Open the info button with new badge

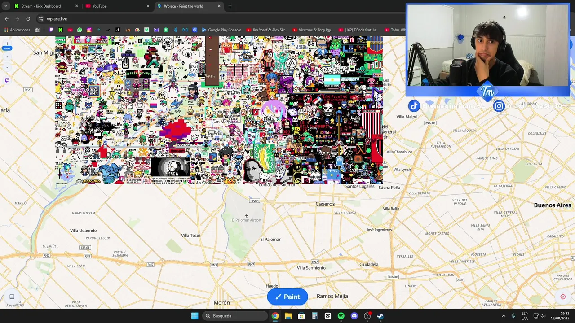(7, 46)
